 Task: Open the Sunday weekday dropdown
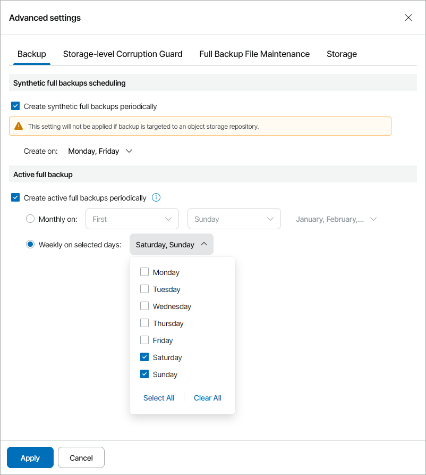pyautogui.click(x=234, y=219)
